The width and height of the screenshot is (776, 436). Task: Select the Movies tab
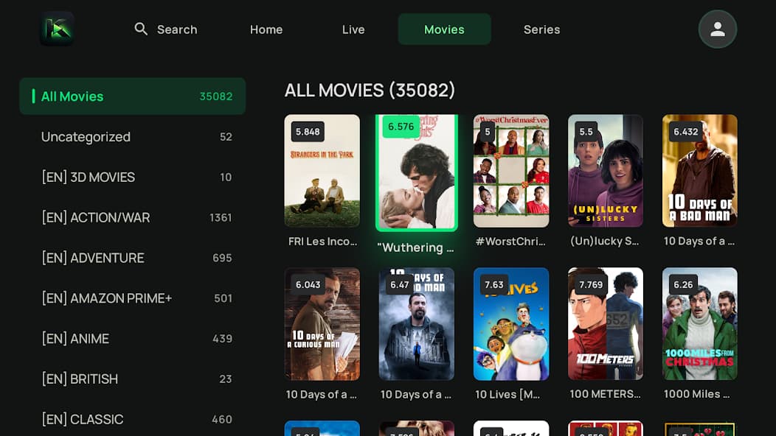pyautogui.click(x=444, y=29)
